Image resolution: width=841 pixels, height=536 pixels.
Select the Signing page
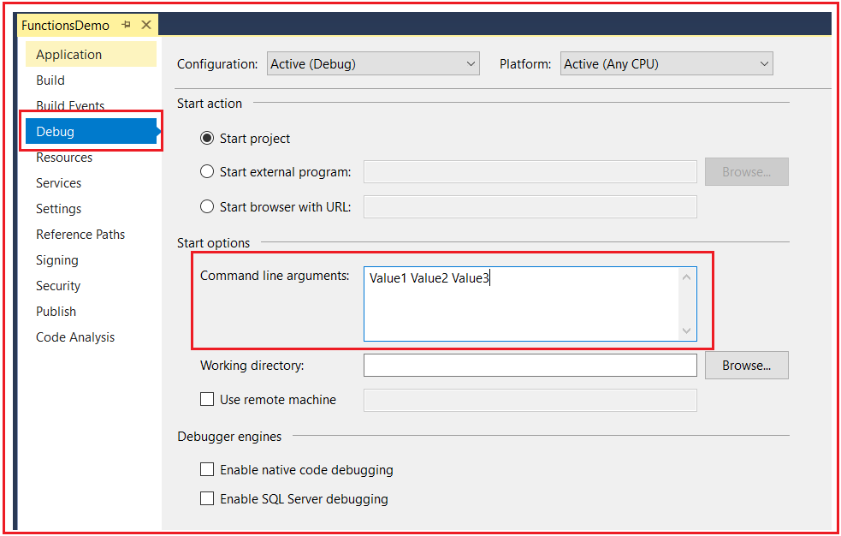[56, 259]
